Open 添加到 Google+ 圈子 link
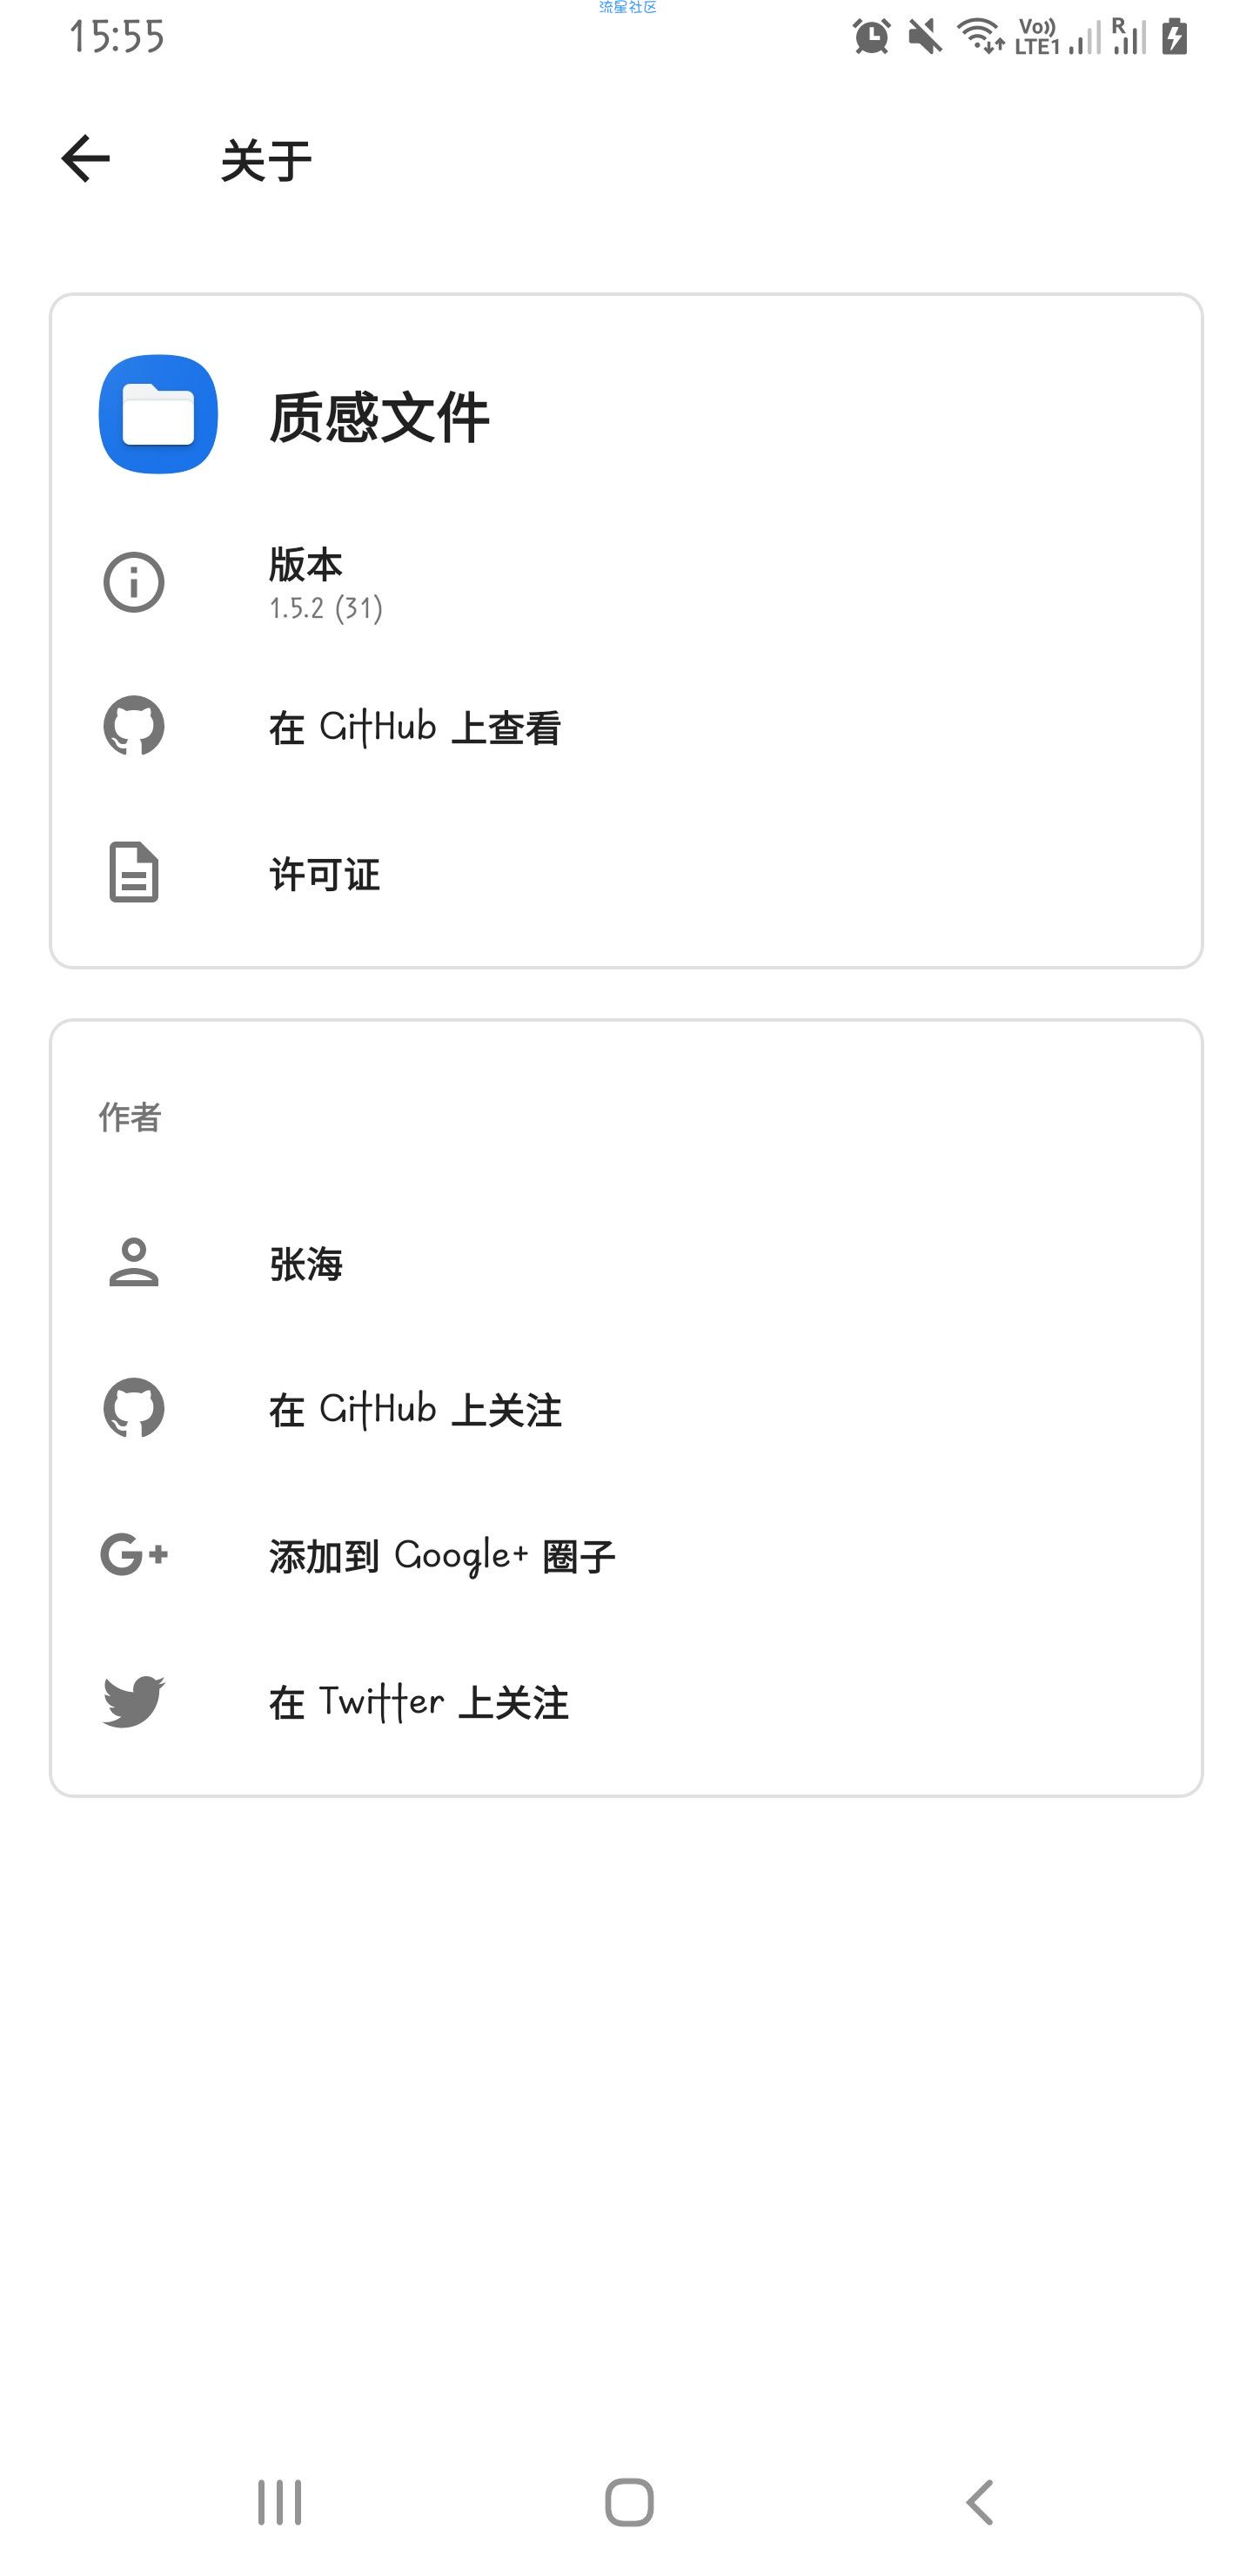 tap(626, 1555)
